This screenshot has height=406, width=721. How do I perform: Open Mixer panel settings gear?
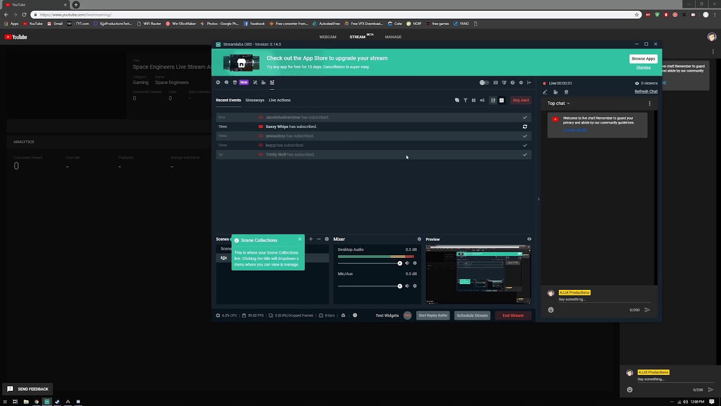419,239
